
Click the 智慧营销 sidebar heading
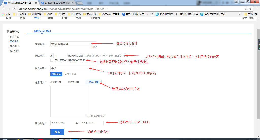pos(14,31)
